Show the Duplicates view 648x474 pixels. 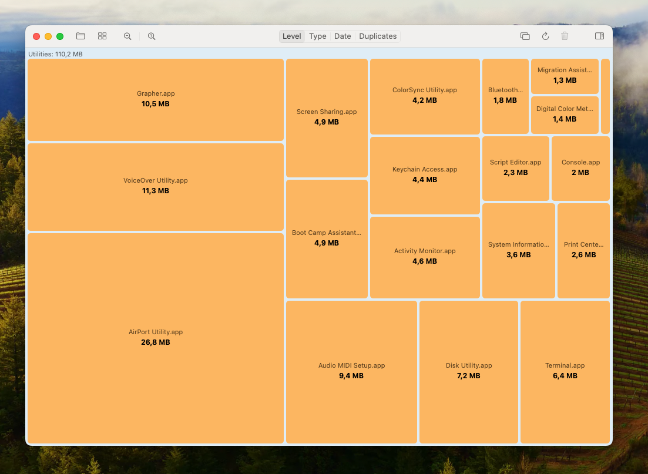[x=378, y=36]
